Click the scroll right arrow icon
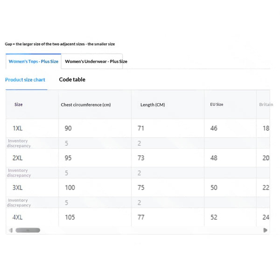Image resolution: width=280 pixels, height=280 pixels. pyautogui.click(x=266, y=230)
